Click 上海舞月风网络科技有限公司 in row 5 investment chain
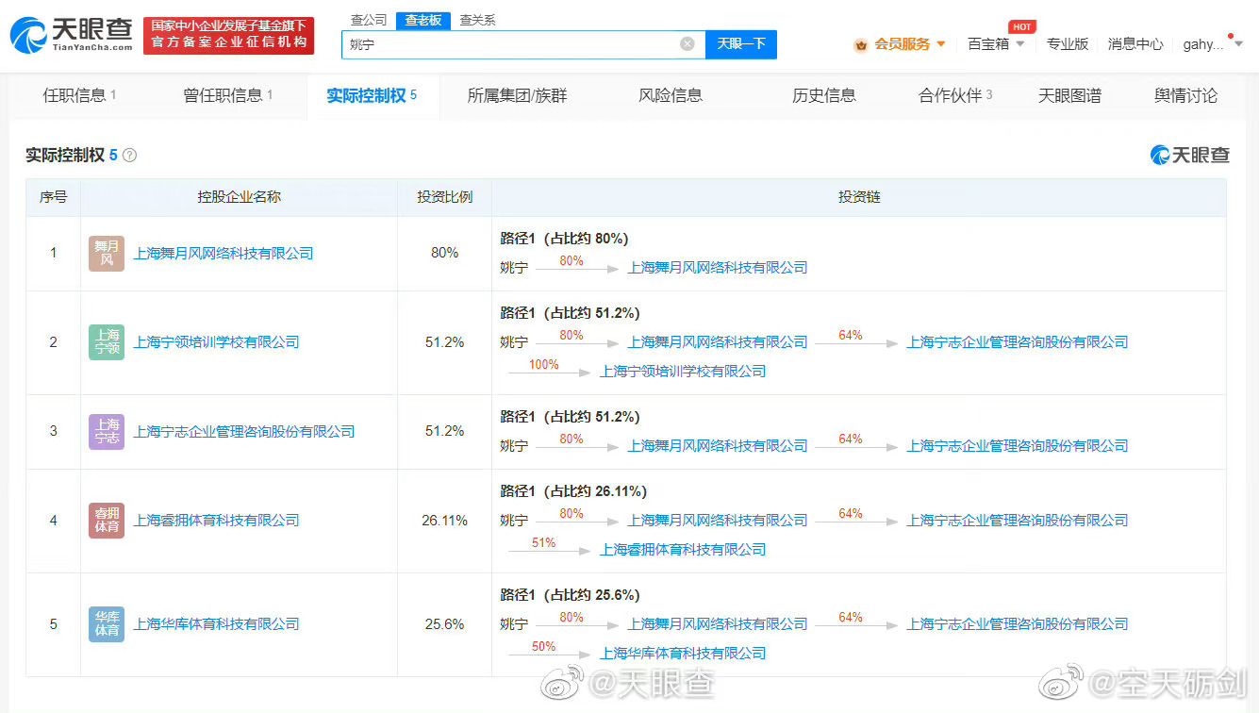Image resolution: width=1259 pixels, height=713 pixels. click(718, 624)
